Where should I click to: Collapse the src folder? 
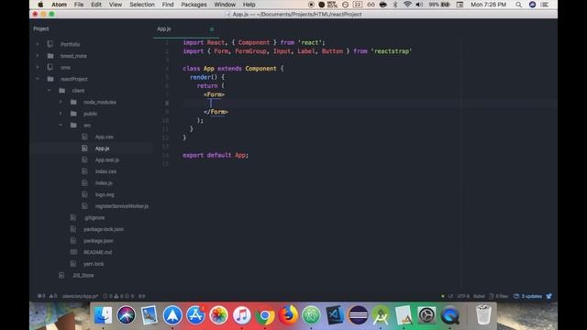coord(61,126)
